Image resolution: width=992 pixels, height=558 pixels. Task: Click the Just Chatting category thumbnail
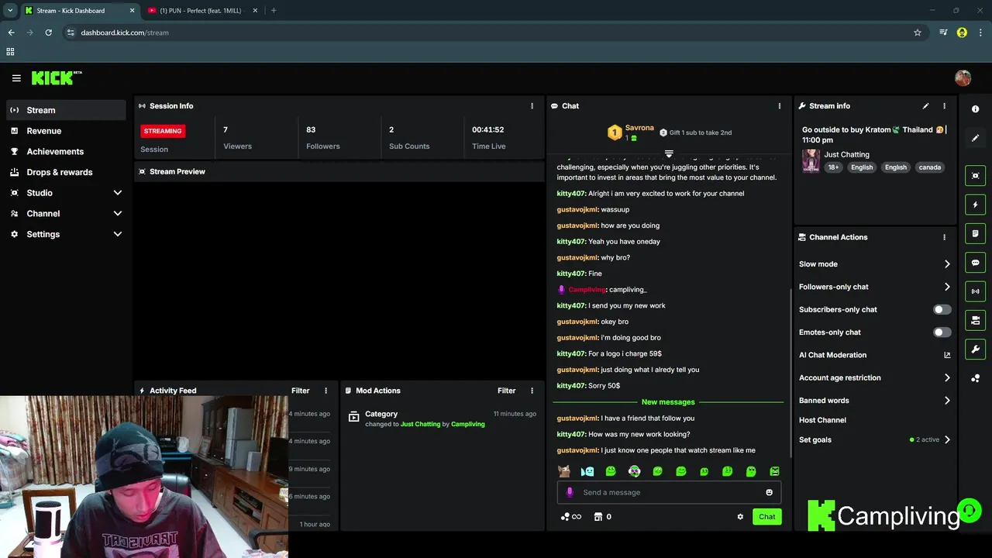click(x=811, y=160)
